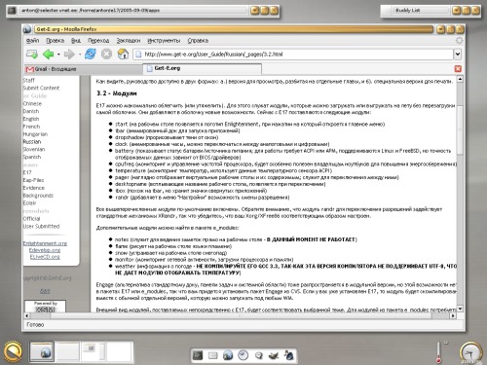Switch to the second virtual desktop in pager
This screenshot has height=365, width=487.
pos(68,352)
